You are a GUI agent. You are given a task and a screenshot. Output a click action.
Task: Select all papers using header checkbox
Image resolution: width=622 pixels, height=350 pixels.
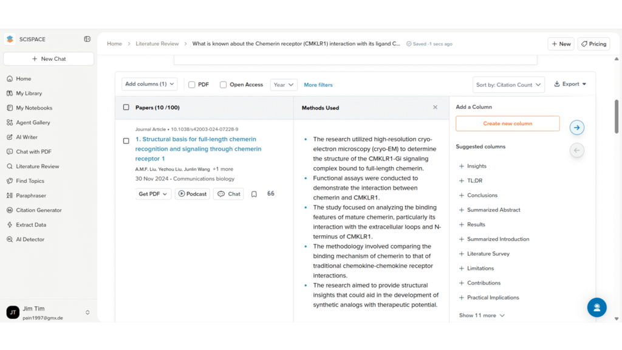pos(126,108)
